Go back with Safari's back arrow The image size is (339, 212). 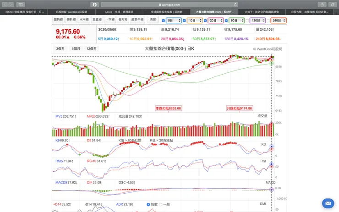[5, 5]
